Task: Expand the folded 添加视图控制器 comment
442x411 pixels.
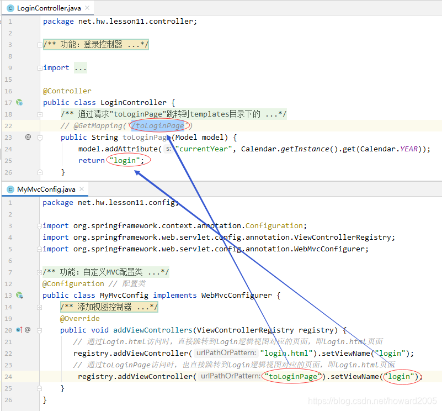Action: pyautogui.click(x=40, y=307)
